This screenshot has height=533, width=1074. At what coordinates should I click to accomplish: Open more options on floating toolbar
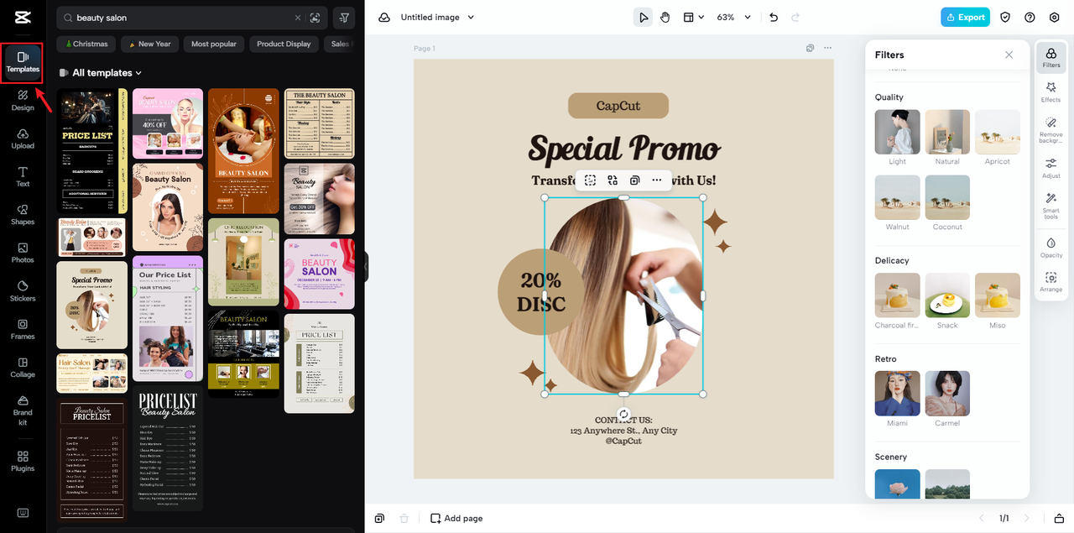click(x=656, y=180)
